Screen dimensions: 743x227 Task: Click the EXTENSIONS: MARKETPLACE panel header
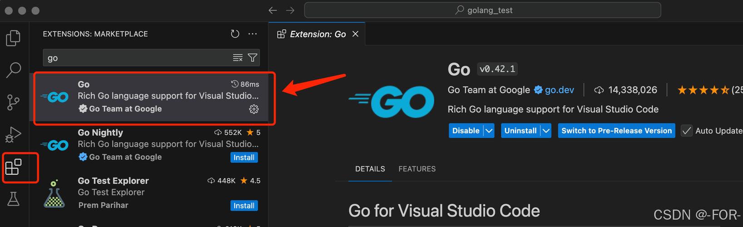(x=95, y=34)
